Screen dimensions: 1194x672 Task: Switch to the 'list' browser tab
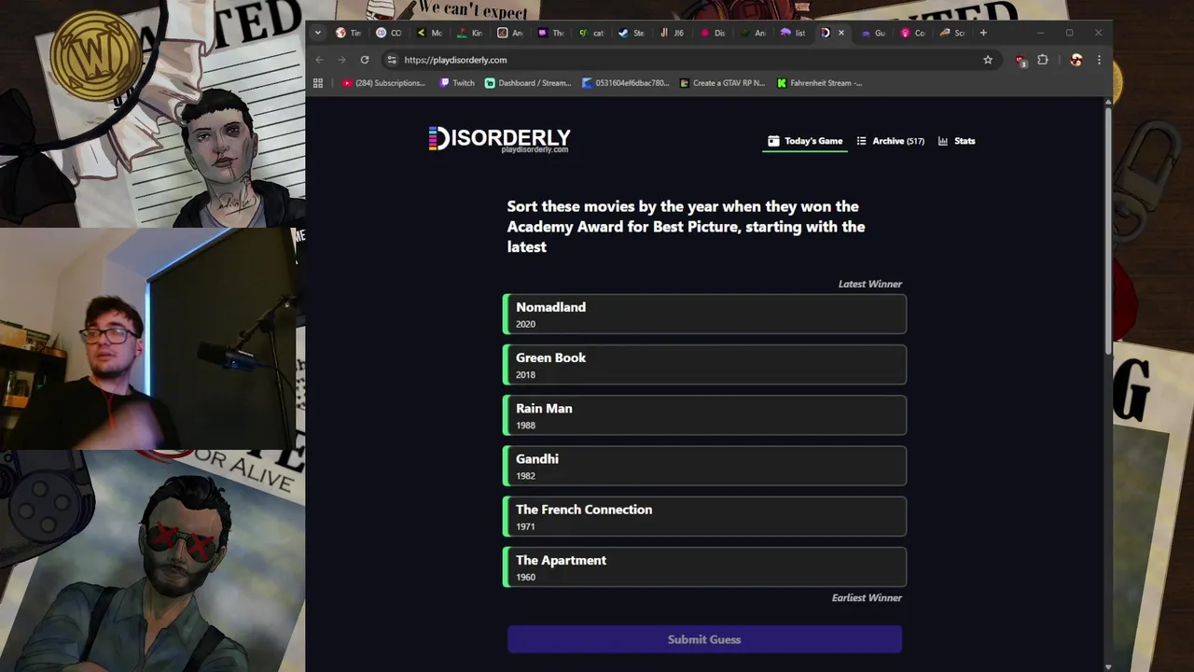coord(793,33)
